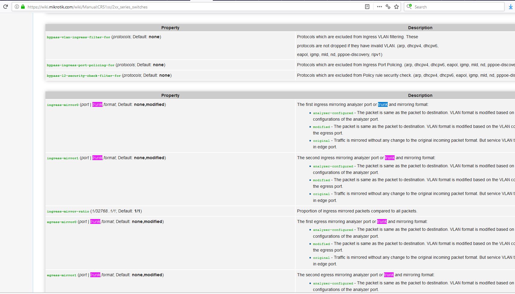Click the green padlock connection icon
Viewport: 515px width, 294px height.
(23, 7)
